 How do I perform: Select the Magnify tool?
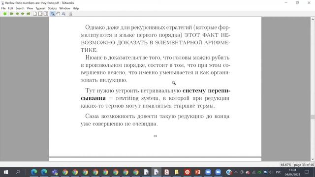(53, 14)
